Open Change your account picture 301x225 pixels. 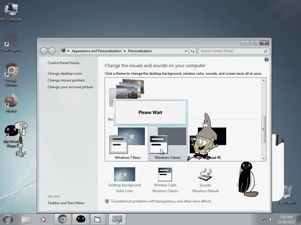pos(70,87)
